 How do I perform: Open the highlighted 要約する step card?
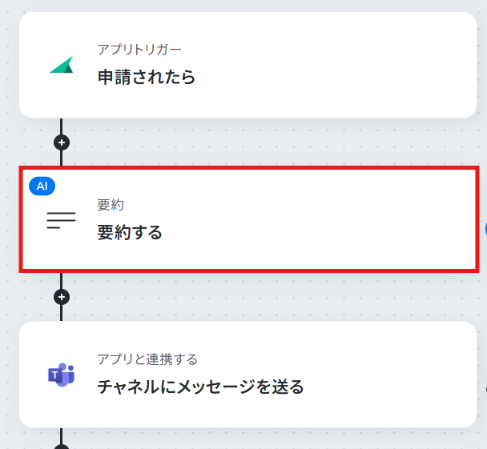[x=249, y=219]
